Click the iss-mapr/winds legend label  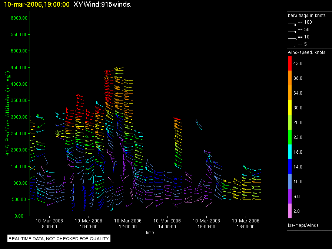coord(303,225)
